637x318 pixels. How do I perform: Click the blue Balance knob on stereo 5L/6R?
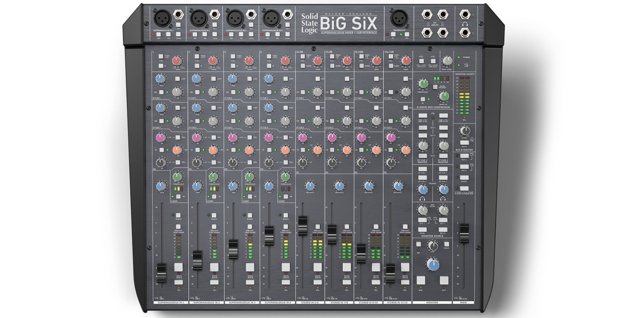[x=310, y=186]
